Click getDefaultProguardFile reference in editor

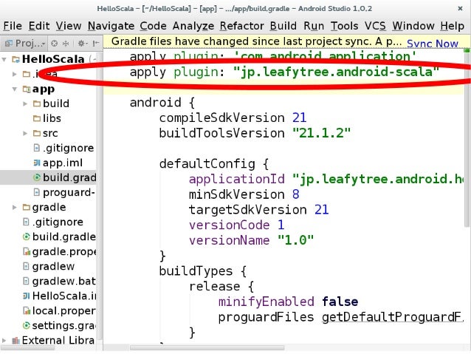392,317
